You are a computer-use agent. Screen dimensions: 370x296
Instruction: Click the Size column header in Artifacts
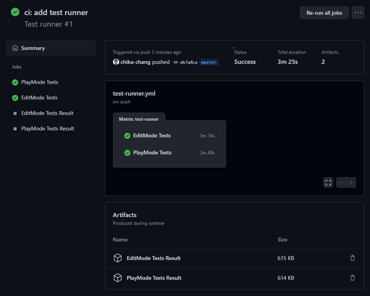(x=283, y=240)
